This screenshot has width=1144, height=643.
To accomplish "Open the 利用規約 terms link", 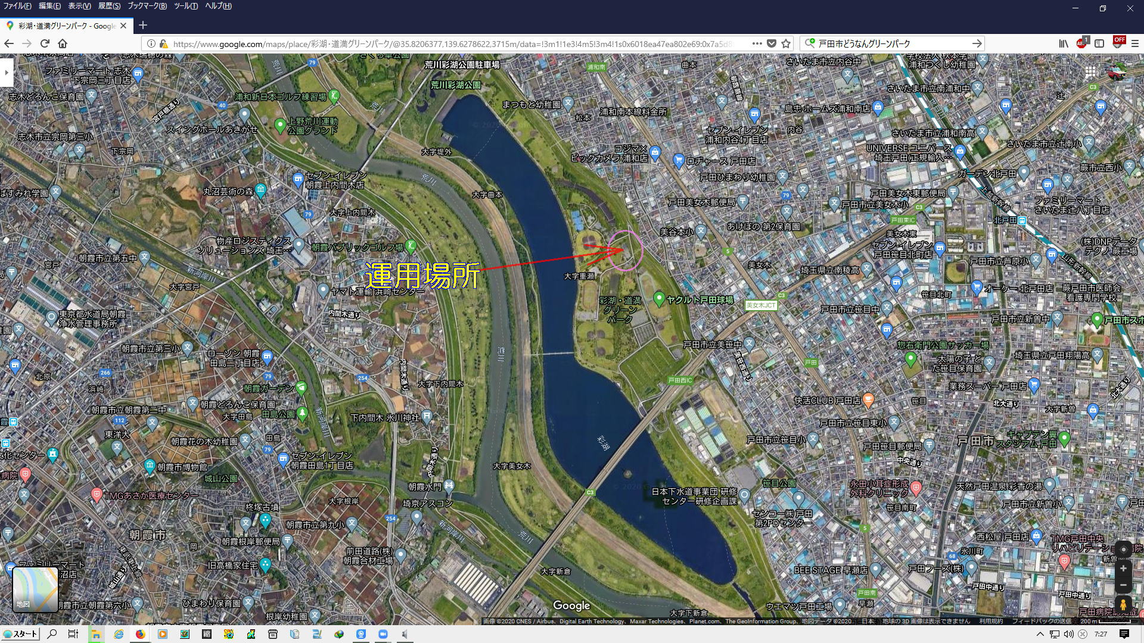I will point(991,621).
